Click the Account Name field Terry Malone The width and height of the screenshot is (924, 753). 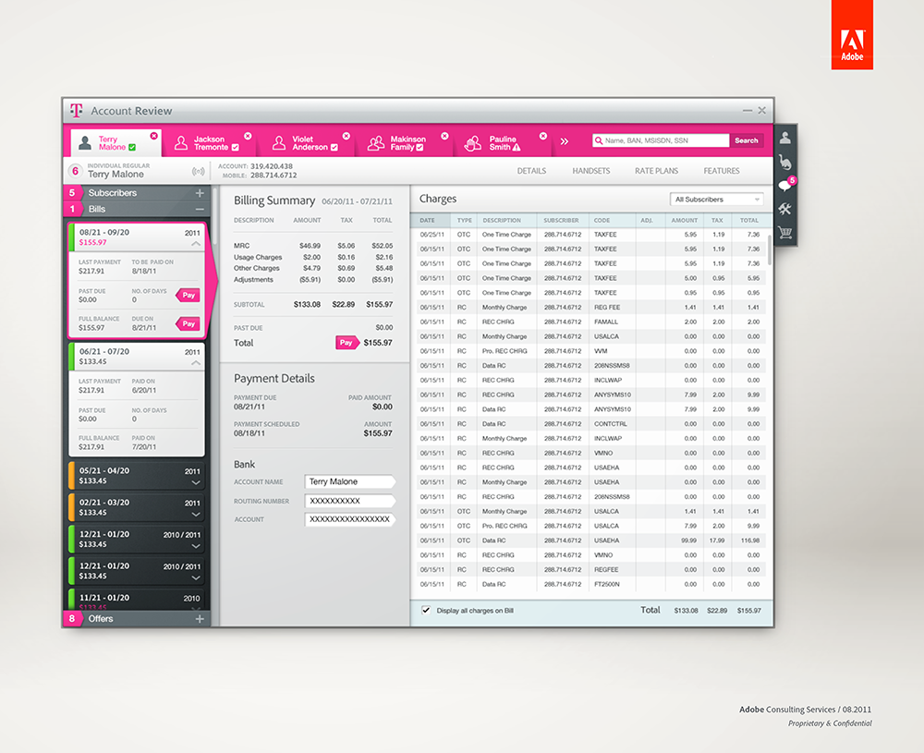pyautogui.click(x=350, y=481)
